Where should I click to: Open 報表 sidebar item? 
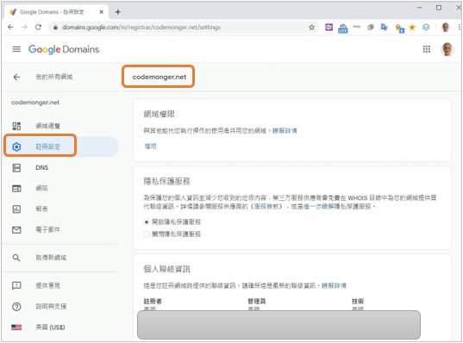click(41, 209)
